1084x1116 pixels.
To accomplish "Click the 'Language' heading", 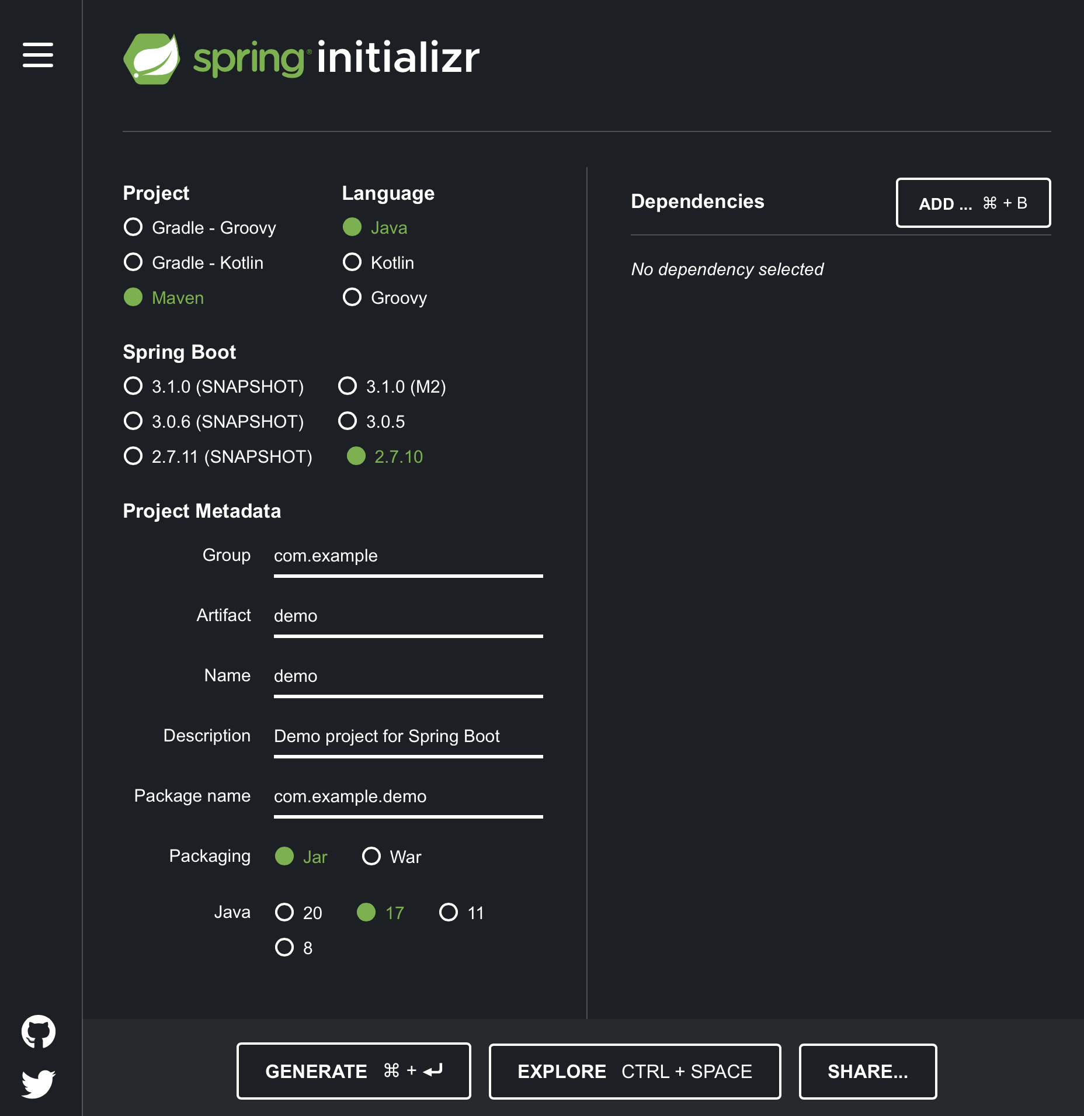I will pos(388,193).
